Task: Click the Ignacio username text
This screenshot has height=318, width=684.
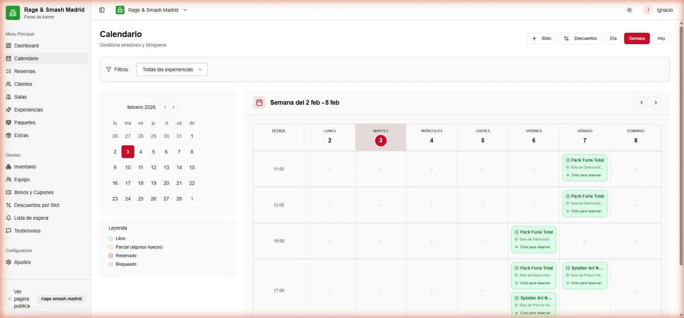Action: [x=665, y=10]
